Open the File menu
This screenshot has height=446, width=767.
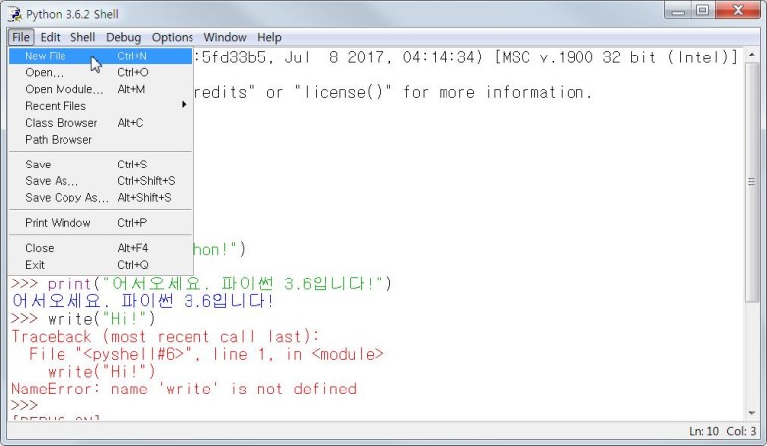coord(21,37)
